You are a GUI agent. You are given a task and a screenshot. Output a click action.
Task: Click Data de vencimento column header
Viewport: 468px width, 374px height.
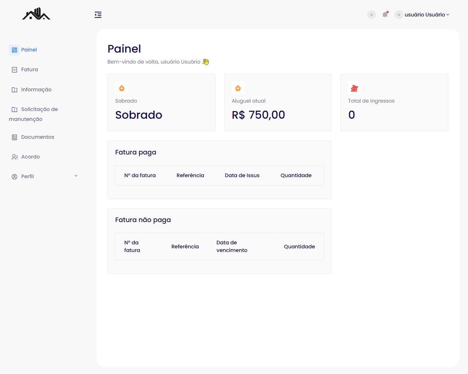tap(231, 247)
